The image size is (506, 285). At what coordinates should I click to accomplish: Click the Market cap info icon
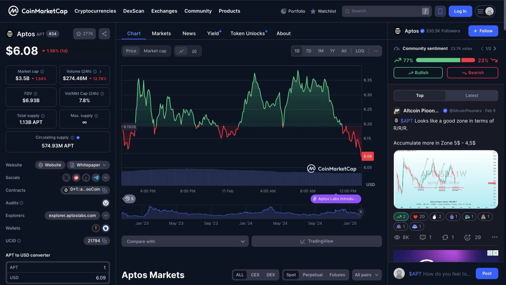pyautogui.click(x=42, y=72)
